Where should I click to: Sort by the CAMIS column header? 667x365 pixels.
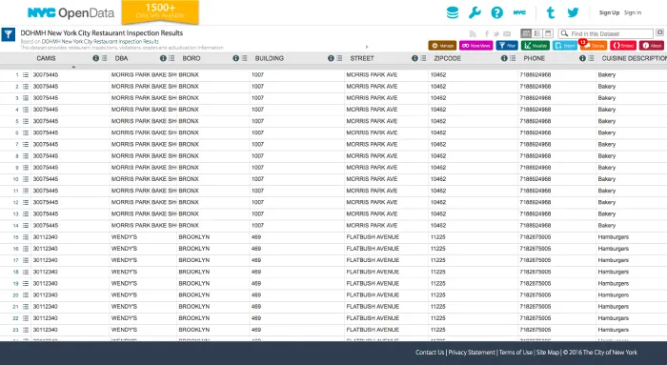(x=46, y=58)
